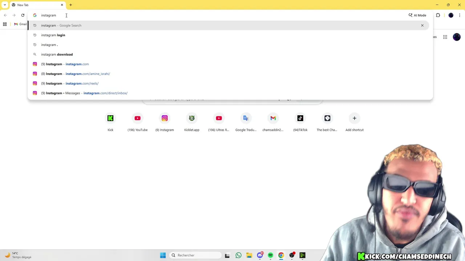The height and width of the screenshot is (261, 465).
Task: Open the (9) Instagram shortcut tile
Action: 165,123
